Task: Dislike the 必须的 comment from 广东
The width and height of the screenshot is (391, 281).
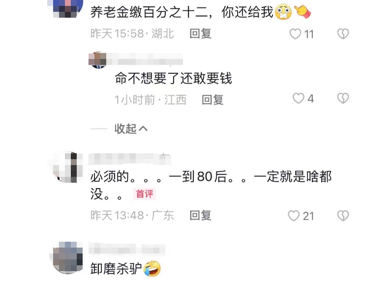Action: click(x=343, y=216)
